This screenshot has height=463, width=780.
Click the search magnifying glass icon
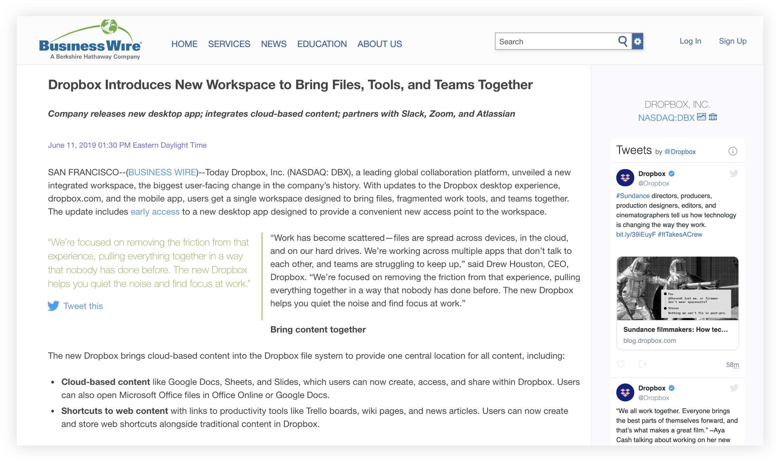pyautogui.click(x=622, y=41)
